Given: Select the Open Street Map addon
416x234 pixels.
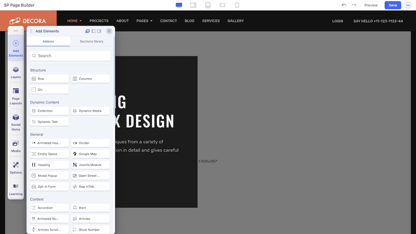Looking at the screenshot, I should (90, 175).
